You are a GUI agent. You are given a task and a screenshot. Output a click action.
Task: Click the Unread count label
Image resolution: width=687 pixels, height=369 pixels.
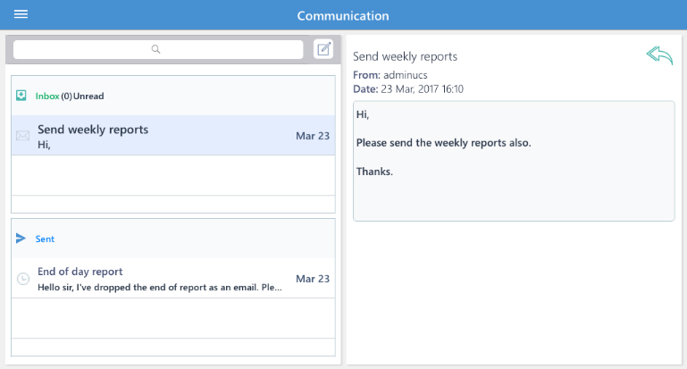tap(82, 96)
